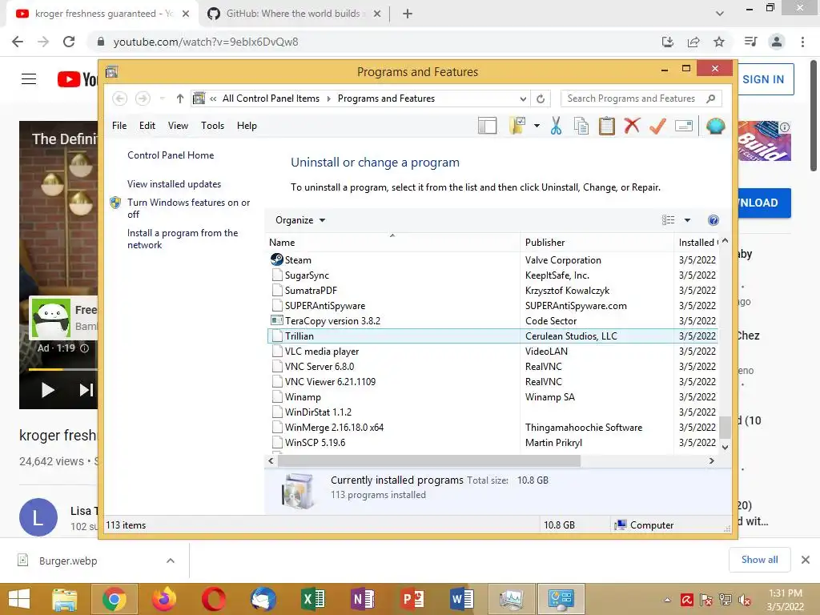Select VLC media player row
Viewport: 820px width, 615px height.
[492, 352]
